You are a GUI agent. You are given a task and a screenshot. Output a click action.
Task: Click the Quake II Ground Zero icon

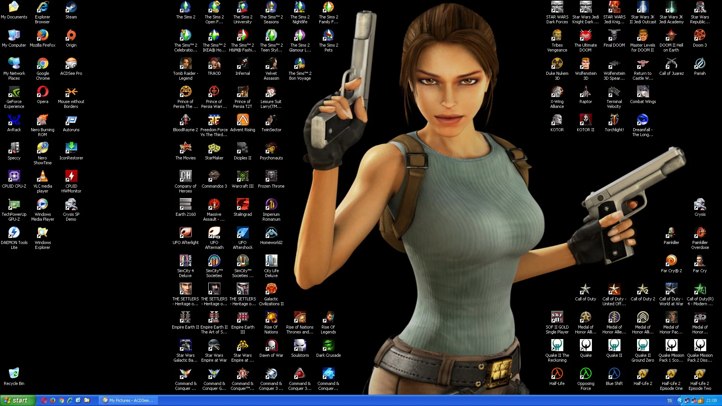[x=643, y=351]
